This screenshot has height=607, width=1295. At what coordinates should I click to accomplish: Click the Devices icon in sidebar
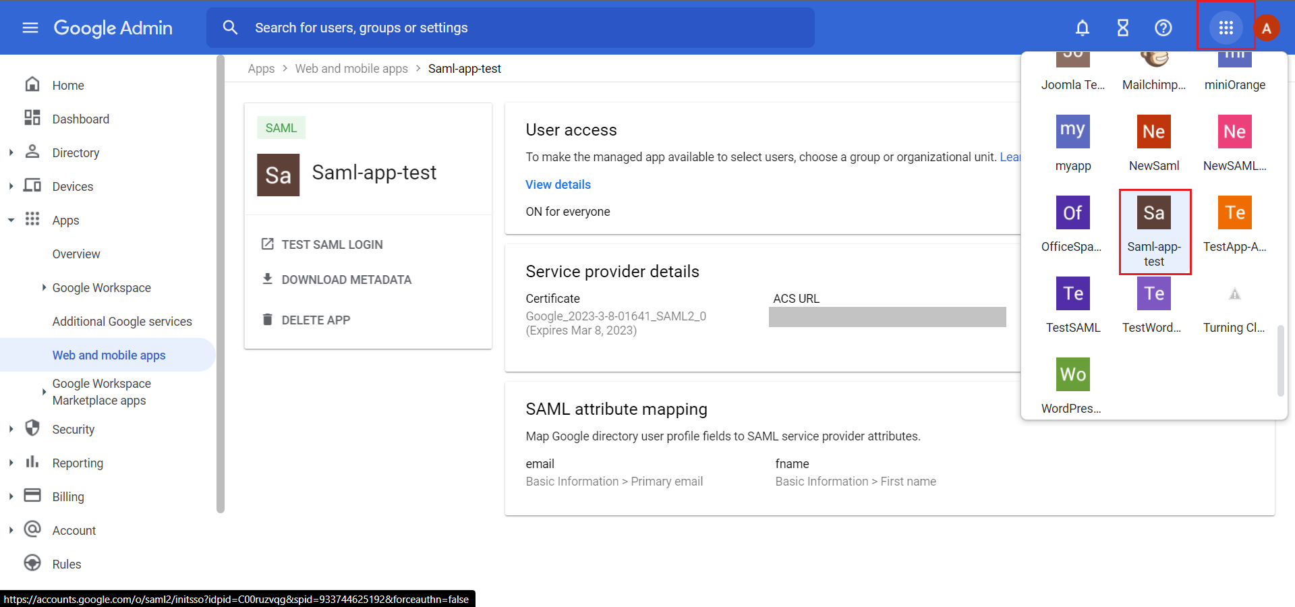(x=32, y=185)
